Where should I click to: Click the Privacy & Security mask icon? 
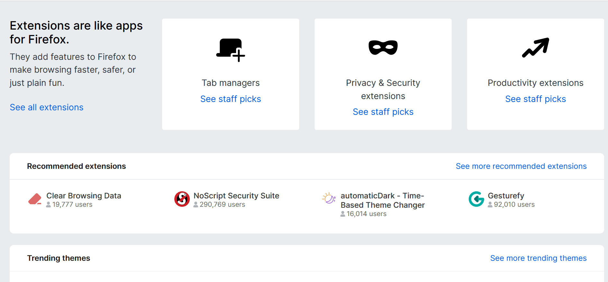[x=383, y=48]
